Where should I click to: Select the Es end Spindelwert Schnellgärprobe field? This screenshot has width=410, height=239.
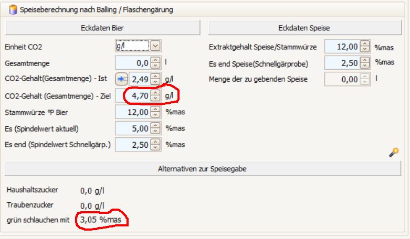[133, 144]
